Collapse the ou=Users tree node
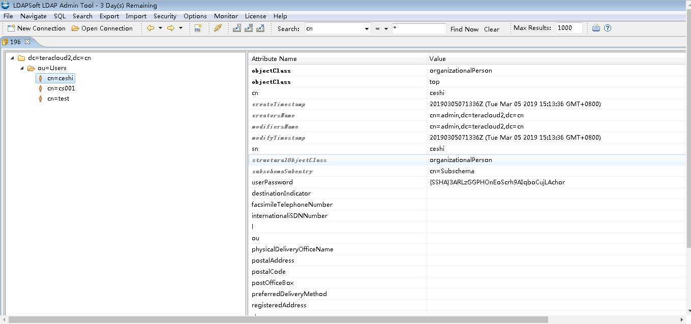Screen dimensions: 691x324 coord(22,68)
